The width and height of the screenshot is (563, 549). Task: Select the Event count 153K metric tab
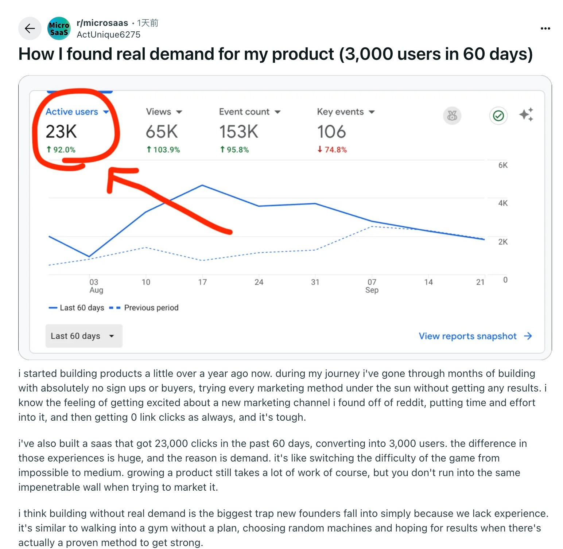pos(238,132)
